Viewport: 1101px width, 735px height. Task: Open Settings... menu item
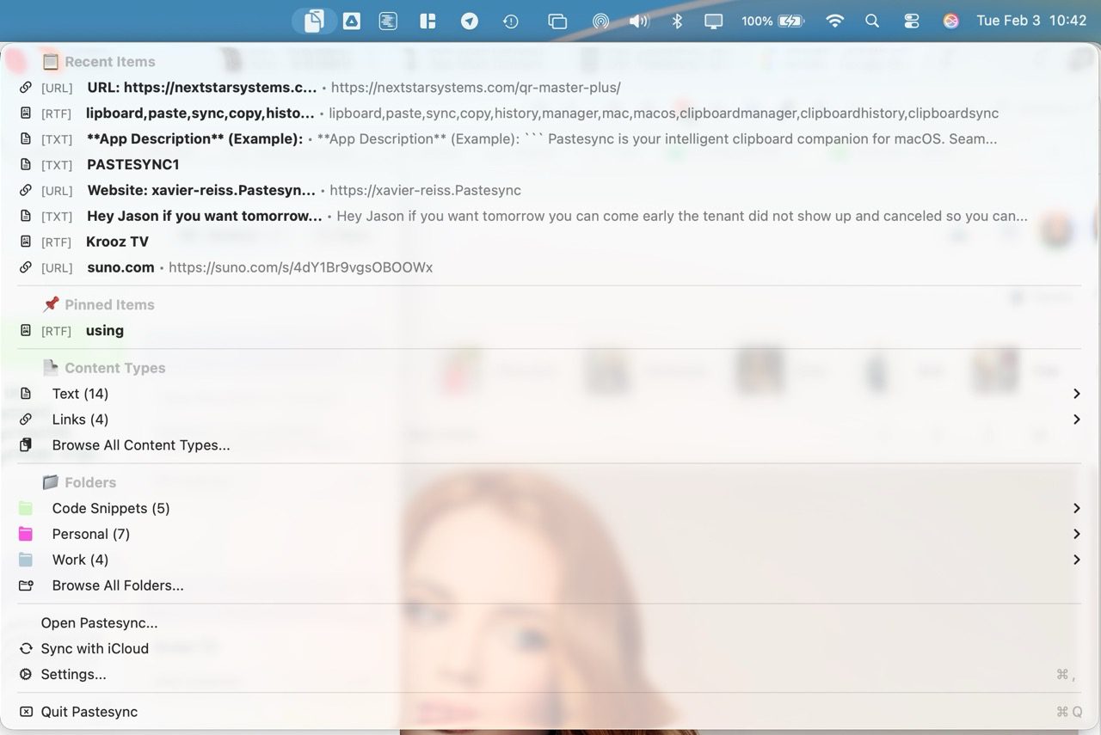tap(73, 674)
